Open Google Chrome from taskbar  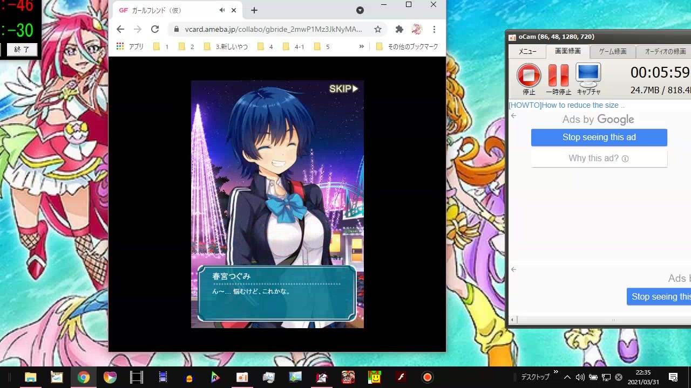click(83, 377)
